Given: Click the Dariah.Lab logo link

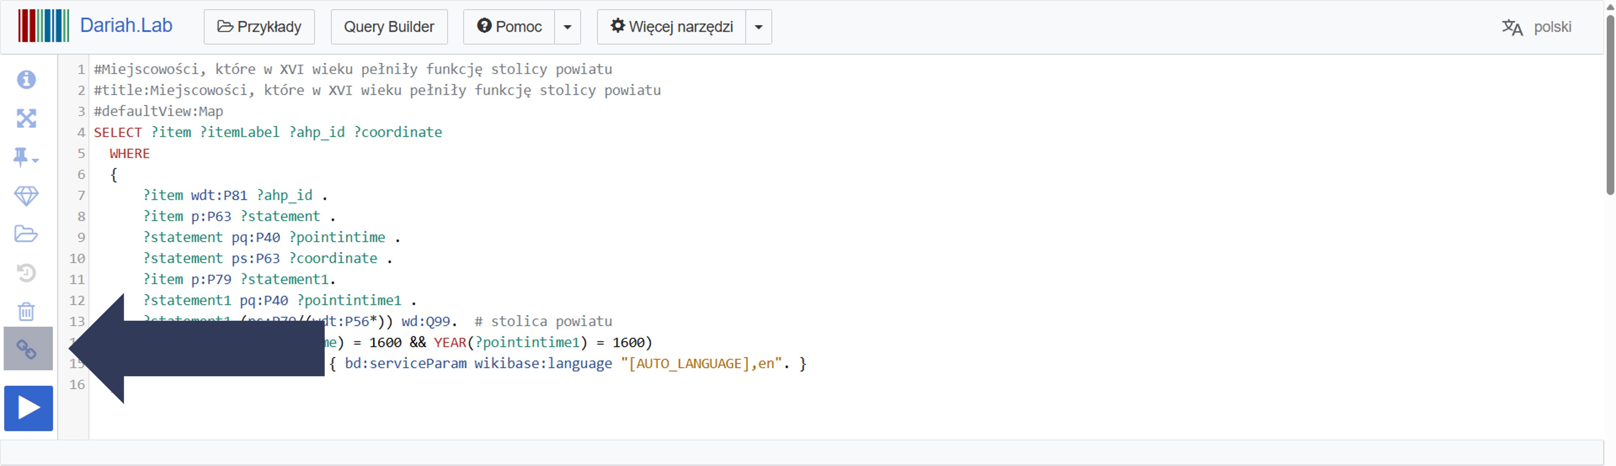Looking at the screenshot, I should tap(126, 26).
